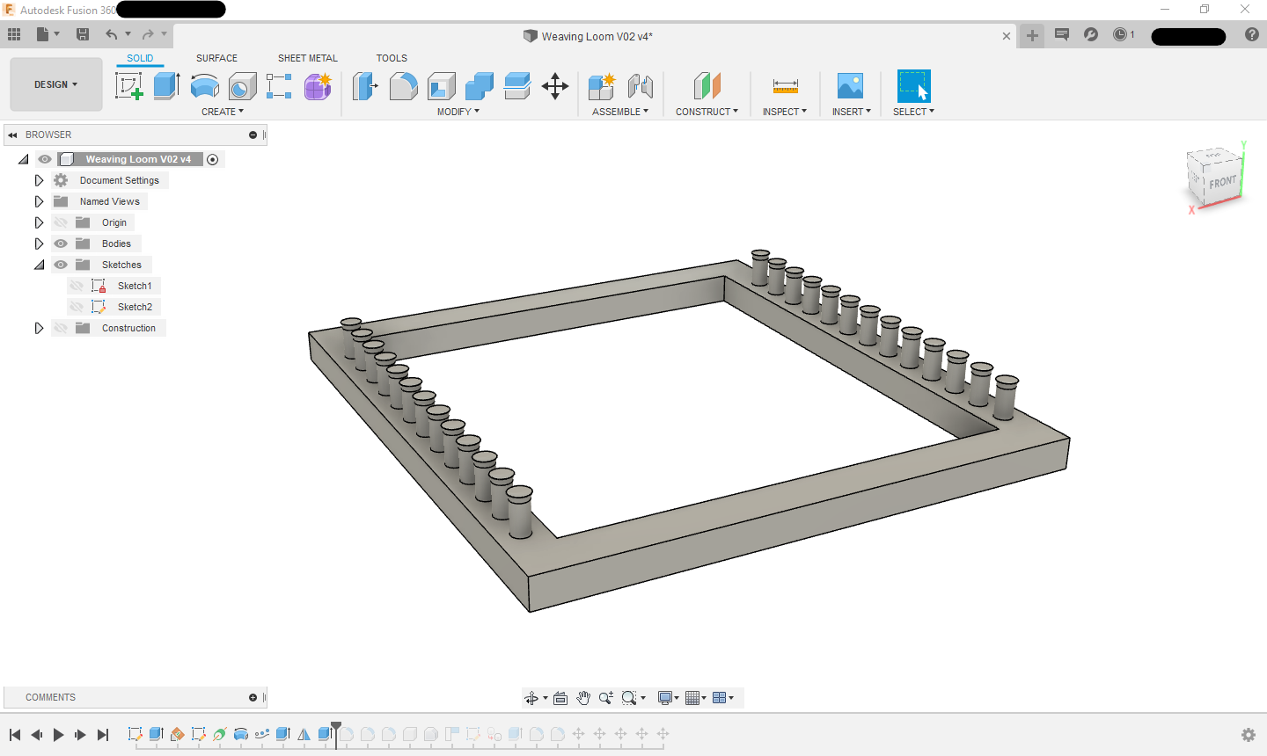
Task: Open the INSERT menu
Action: coord(852,112)
